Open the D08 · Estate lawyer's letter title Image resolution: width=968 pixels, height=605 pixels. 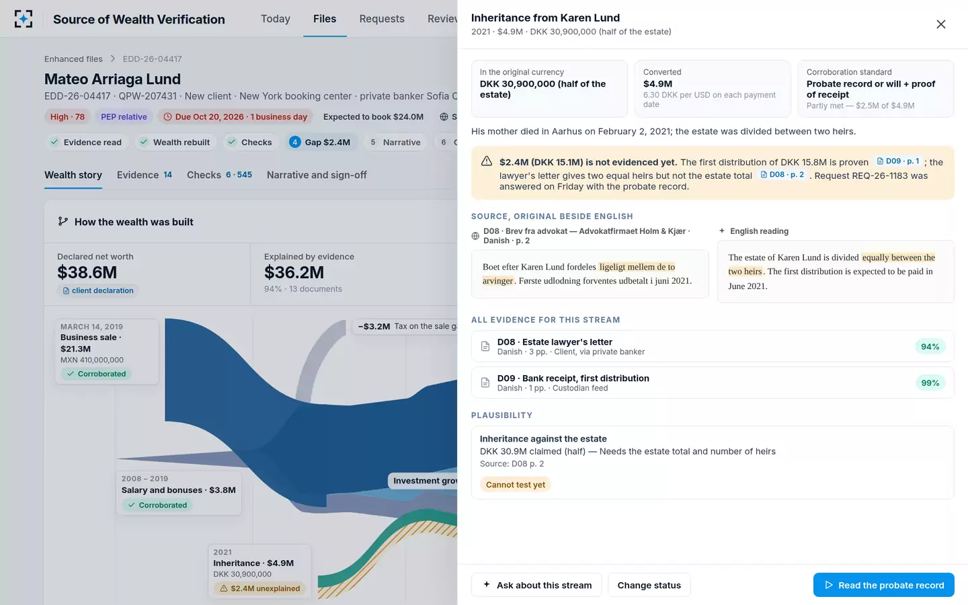[555, 341]
